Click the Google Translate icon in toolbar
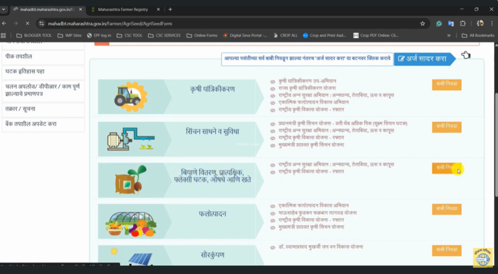The image size is (498, 274). click(451, 23)
